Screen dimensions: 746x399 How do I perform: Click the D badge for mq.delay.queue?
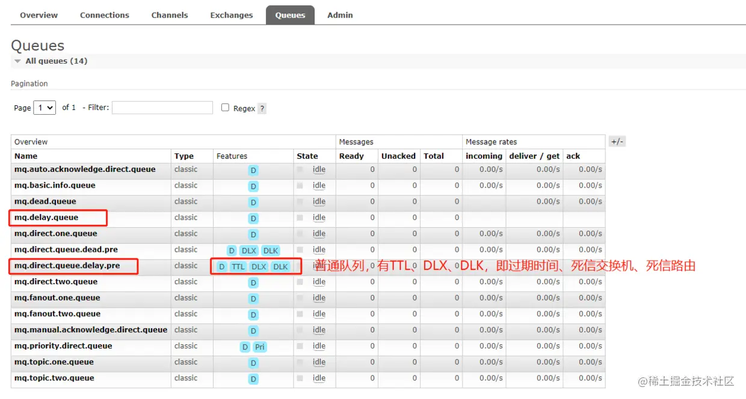point(253,219)
